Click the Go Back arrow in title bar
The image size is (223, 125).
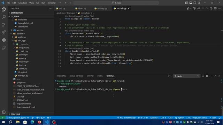pyautogui.click(x=66, y=3)
